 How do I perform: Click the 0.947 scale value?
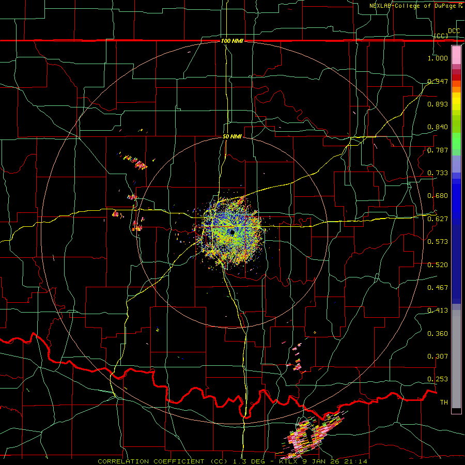click(438, 81)
